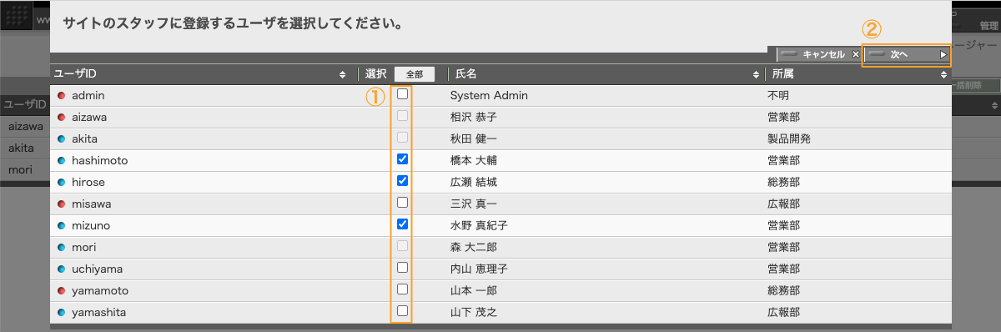Proceed with the 次へ button
Viewport: 1001px width, 332px height.
[907, 54]
